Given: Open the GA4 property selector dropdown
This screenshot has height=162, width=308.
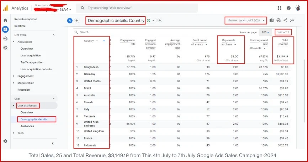Looking at the screenshot, I should (x=65, y=9).
